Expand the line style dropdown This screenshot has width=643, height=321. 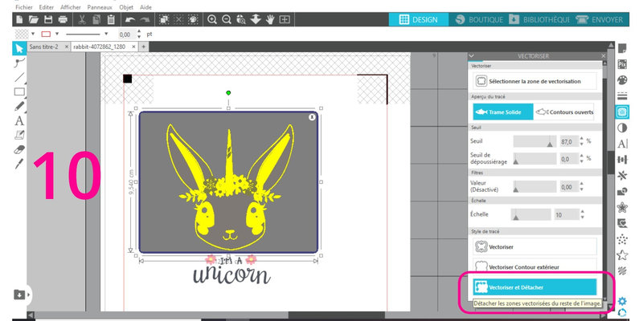105,35
